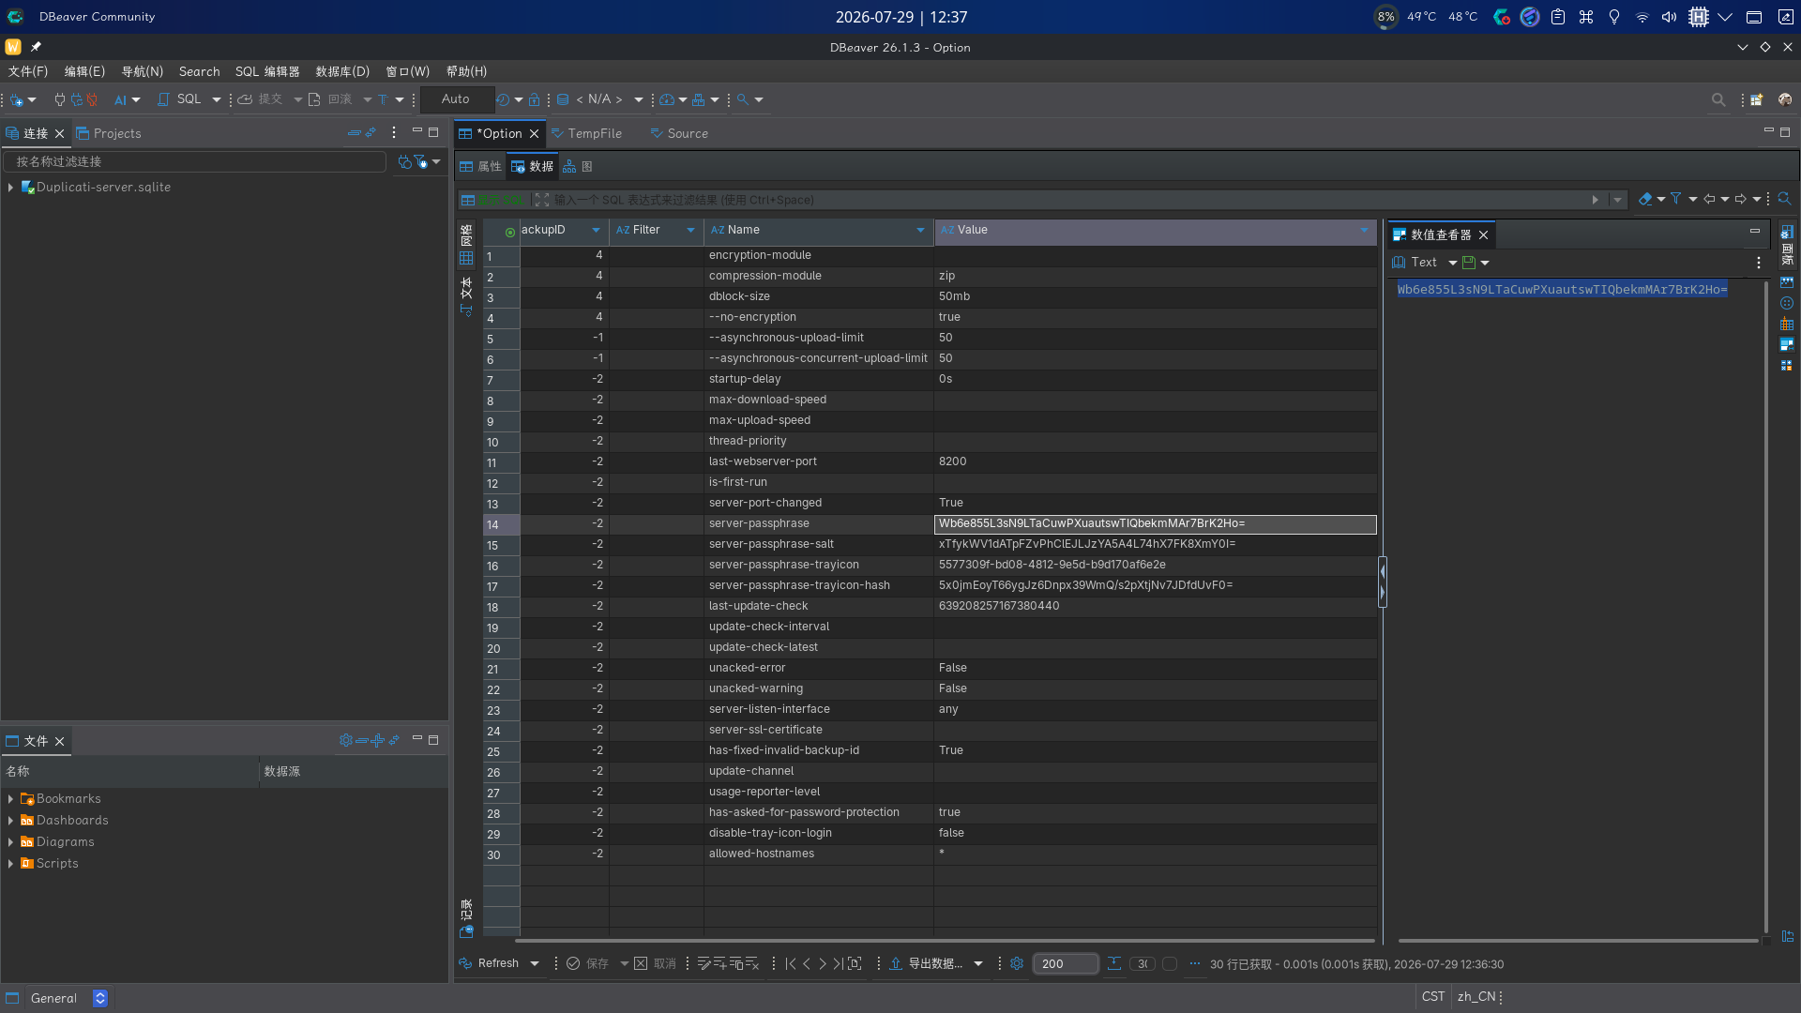This screenshot has height=1013, width=1801.
Task: Expand the Duplicati-server.sqlite connection node
Action: (x=10, y=188)
